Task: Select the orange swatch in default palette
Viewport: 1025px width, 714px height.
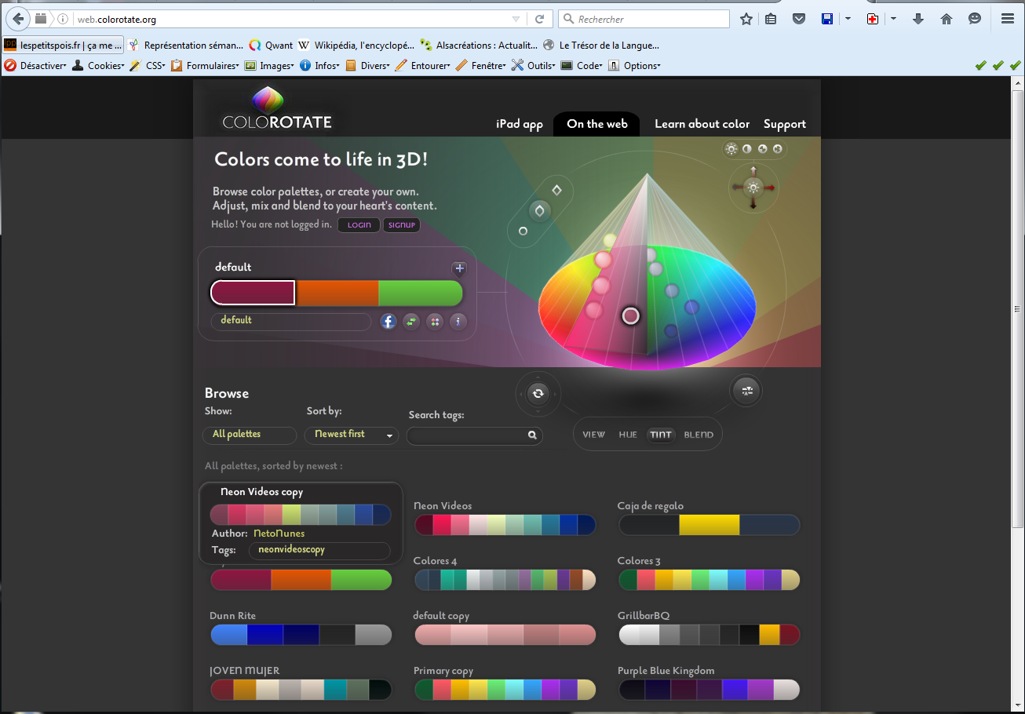Action: 337,293
